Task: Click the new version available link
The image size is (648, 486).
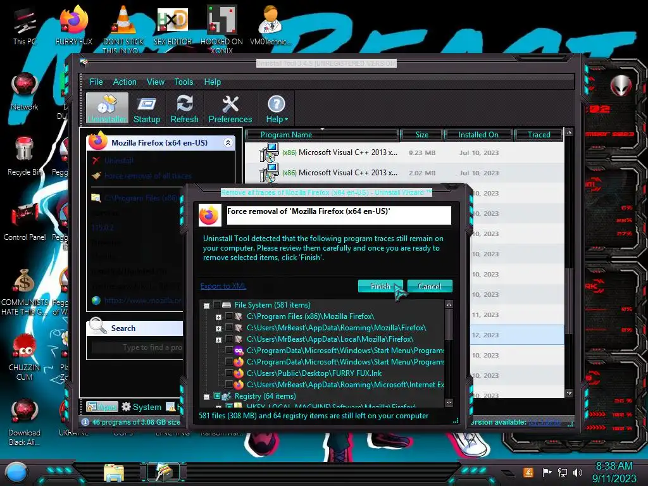Action: pyautogui.click(x=544, y=422)
